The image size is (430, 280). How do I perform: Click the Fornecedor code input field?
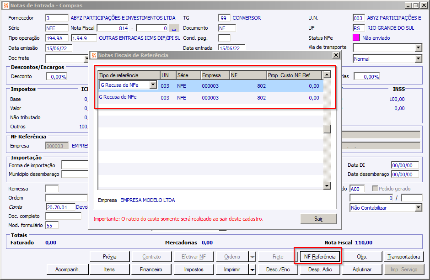point(57,18)
